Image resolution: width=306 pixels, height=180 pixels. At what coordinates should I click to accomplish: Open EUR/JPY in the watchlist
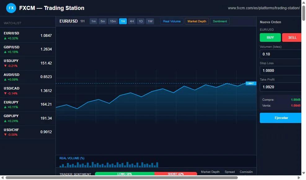28,104
